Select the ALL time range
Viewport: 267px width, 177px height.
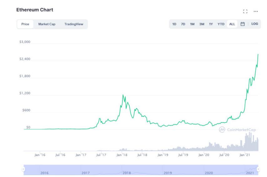coord(232,24)
